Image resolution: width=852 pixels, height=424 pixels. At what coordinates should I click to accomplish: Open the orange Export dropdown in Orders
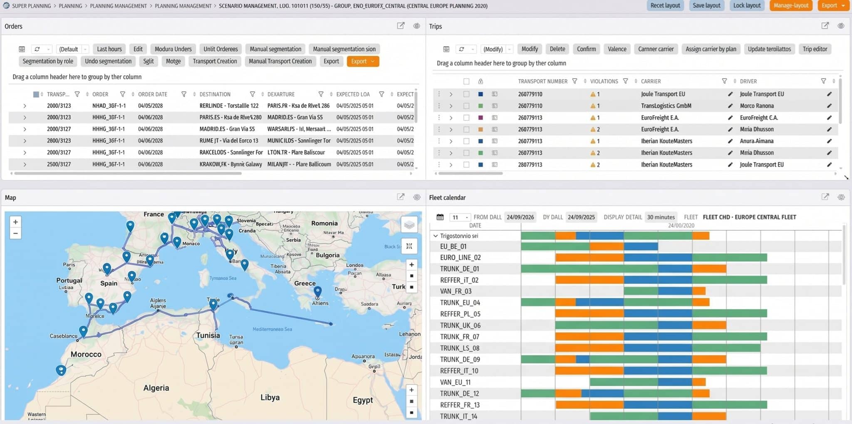363,61
